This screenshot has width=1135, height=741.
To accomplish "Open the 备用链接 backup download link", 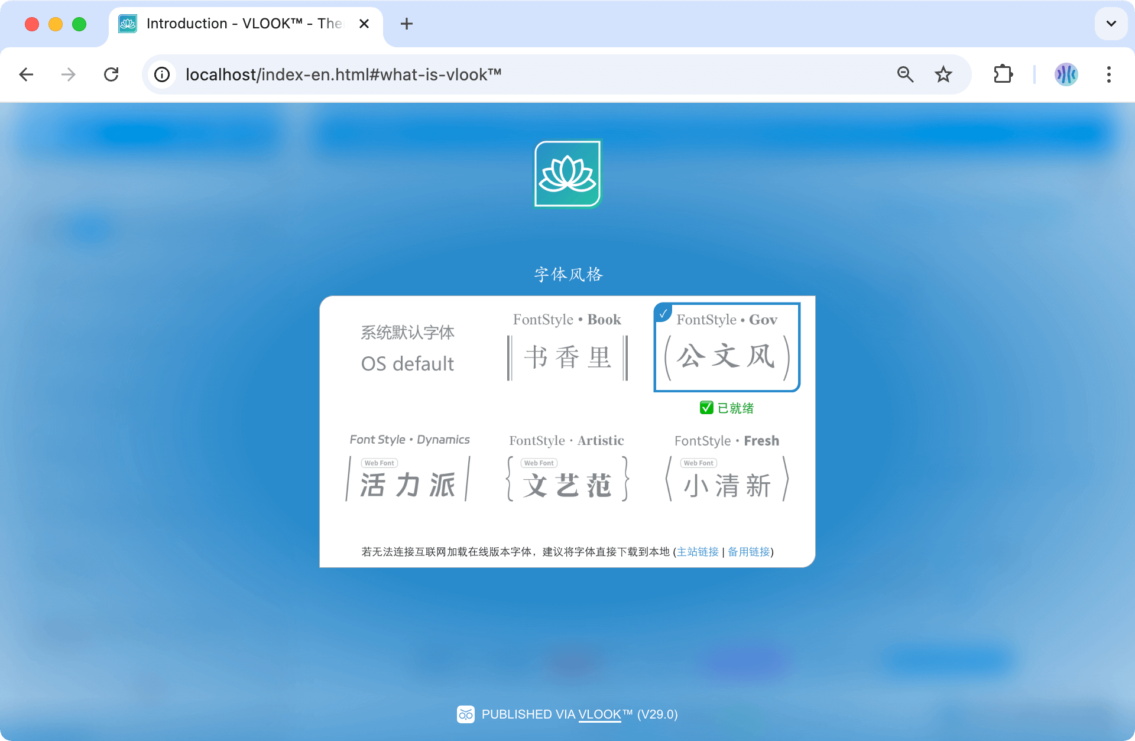I will [x=749, y=551].
